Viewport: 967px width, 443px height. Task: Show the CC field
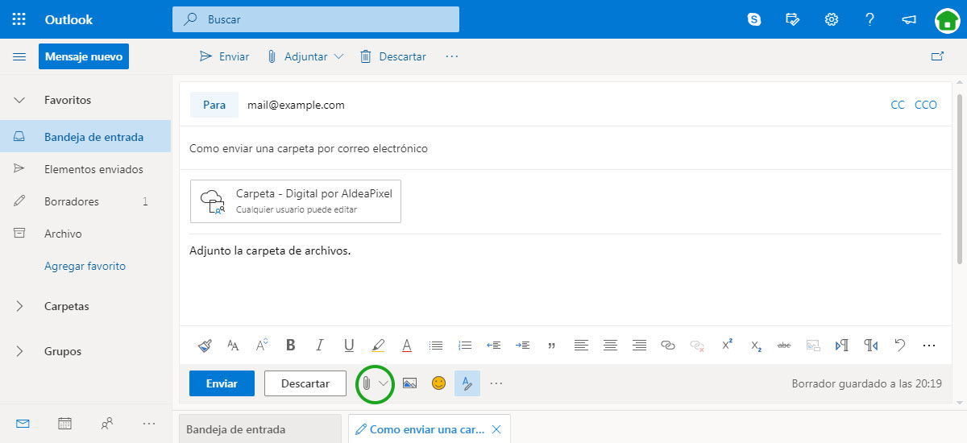[898, 105]
